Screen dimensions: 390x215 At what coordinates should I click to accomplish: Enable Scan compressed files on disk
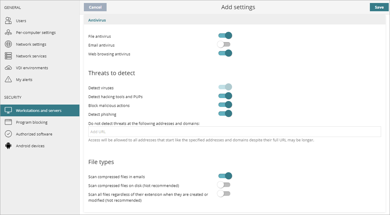(224, 185)
